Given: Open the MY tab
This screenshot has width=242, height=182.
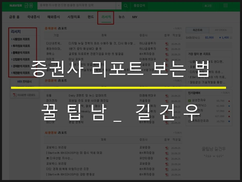Looking at the screenshot, I should (x=135, y=17).
